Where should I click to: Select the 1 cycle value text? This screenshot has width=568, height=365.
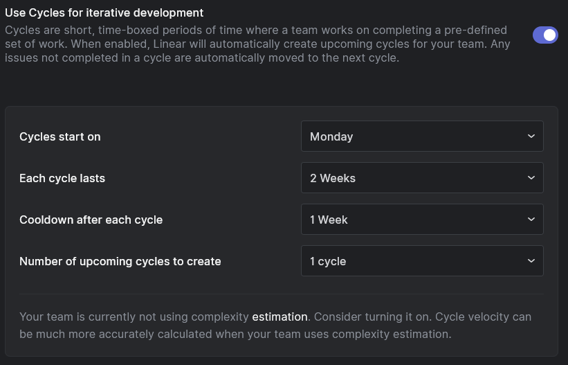tap(328, 261)
